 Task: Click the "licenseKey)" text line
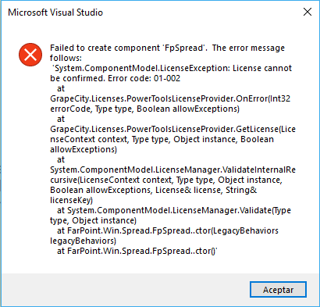71,200
